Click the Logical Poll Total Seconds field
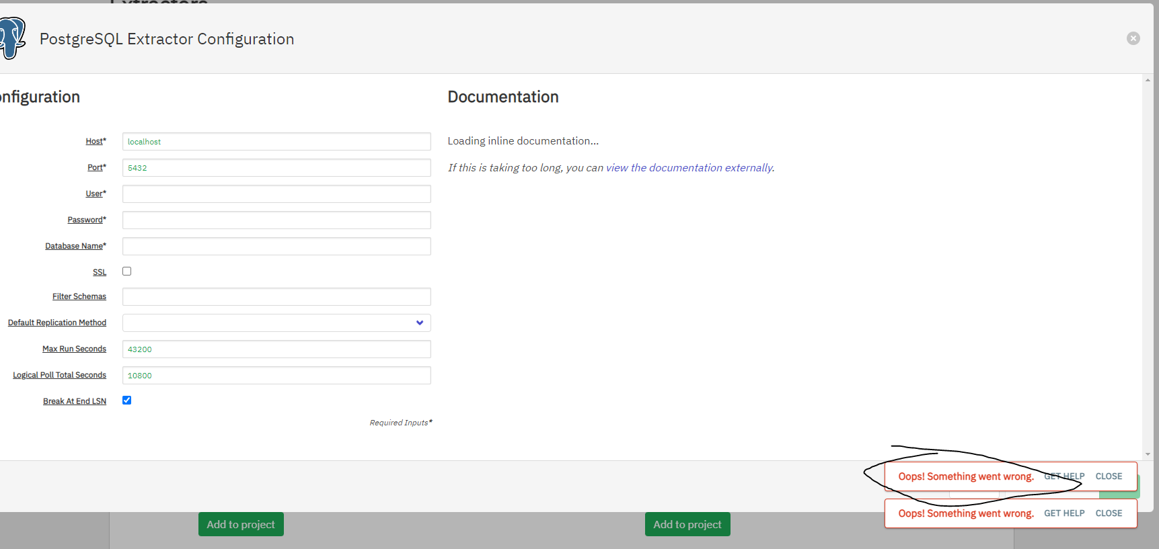 coord(276,375)
